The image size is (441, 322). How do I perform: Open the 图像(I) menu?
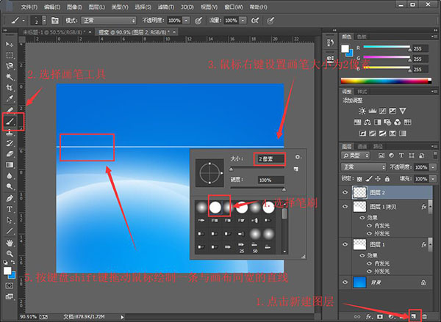pos(74,7)
